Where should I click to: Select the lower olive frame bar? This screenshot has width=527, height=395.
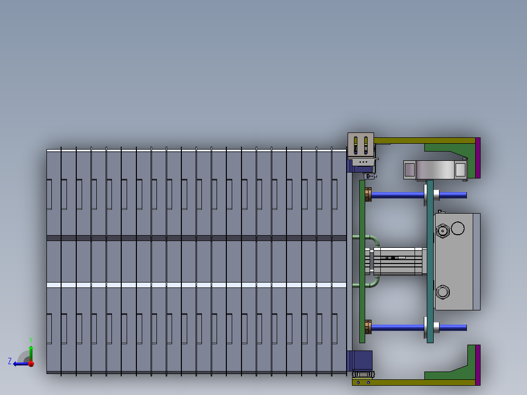(414, 382)
